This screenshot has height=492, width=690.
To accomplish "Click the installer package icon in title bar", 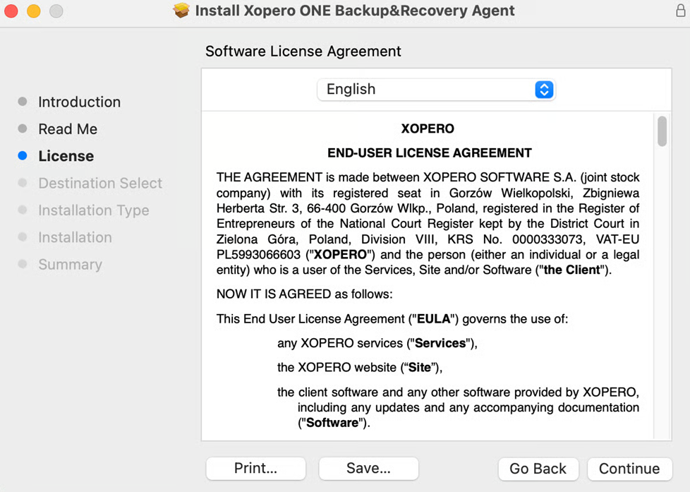I will click(181, 11).
